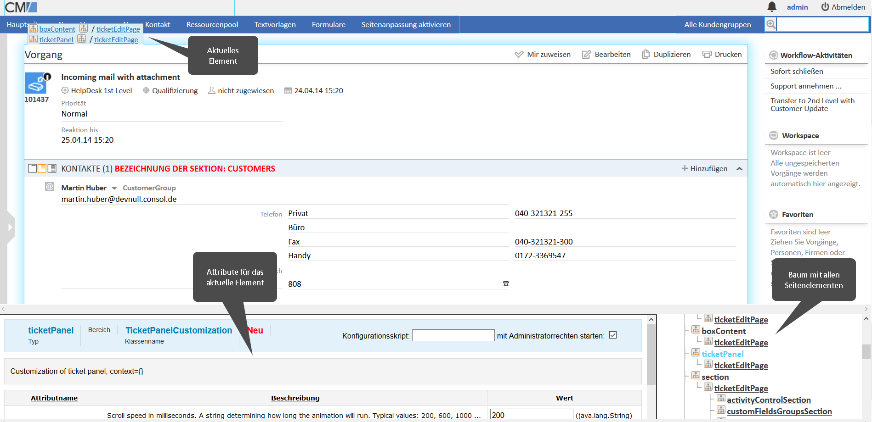Select the first layout view toggle in Kontakte
The height and width of the screenshot is (422, 872).
(32, 168)
